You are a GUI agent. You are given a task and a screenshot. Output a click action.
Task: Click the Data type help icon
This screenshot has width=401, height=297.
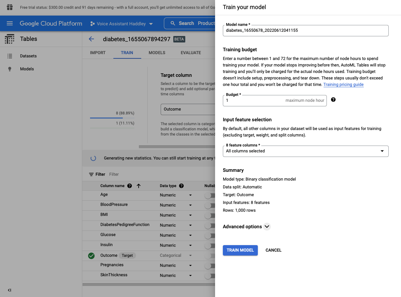(181, 186)
